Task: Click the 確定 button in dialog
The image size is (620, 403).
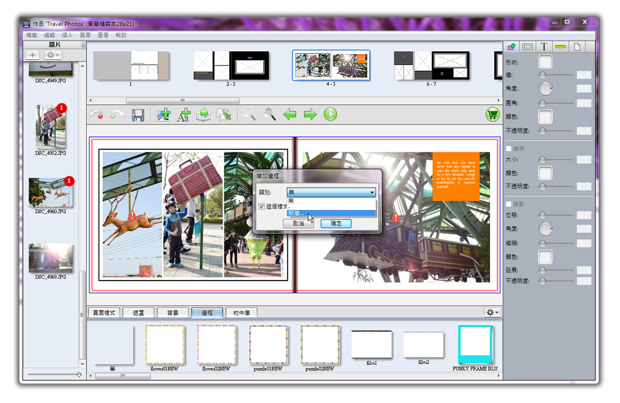Action: coord(336,224)
